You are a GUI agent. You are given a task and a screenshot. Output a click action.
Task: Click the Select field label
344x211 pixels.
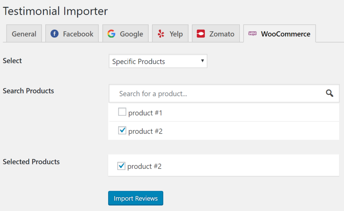pyautogui.click(x=12, y=60)
